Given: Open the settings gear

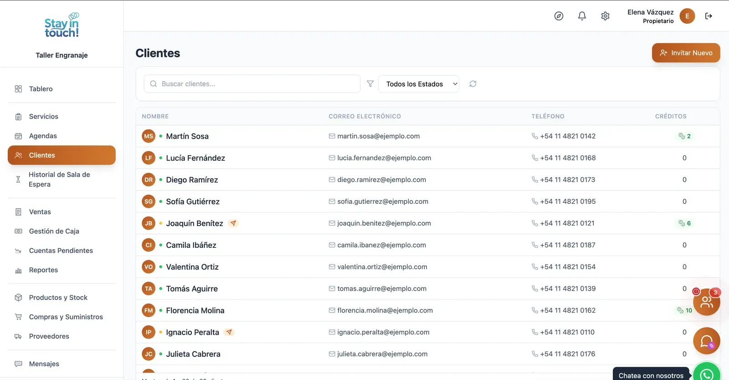Looking at the screenshot, I should pyautogui.click(x=605, y=16).
